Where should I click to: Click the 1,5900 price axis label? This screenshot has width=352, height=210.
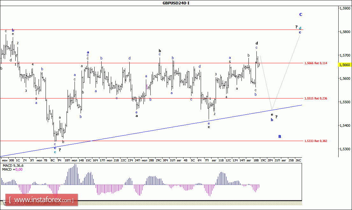[x=345, y=8]
